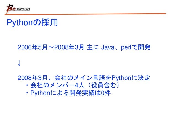Click the bullet dot before Pythonによる
176x132 pixels.
27,93
